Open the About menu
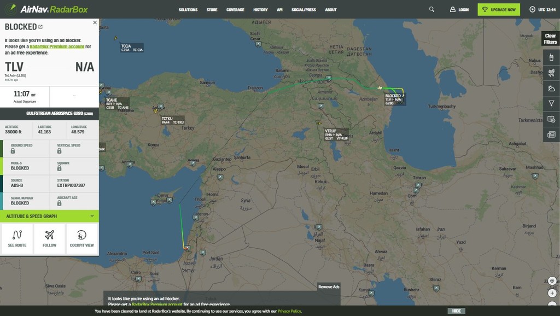 click(331, 10)
